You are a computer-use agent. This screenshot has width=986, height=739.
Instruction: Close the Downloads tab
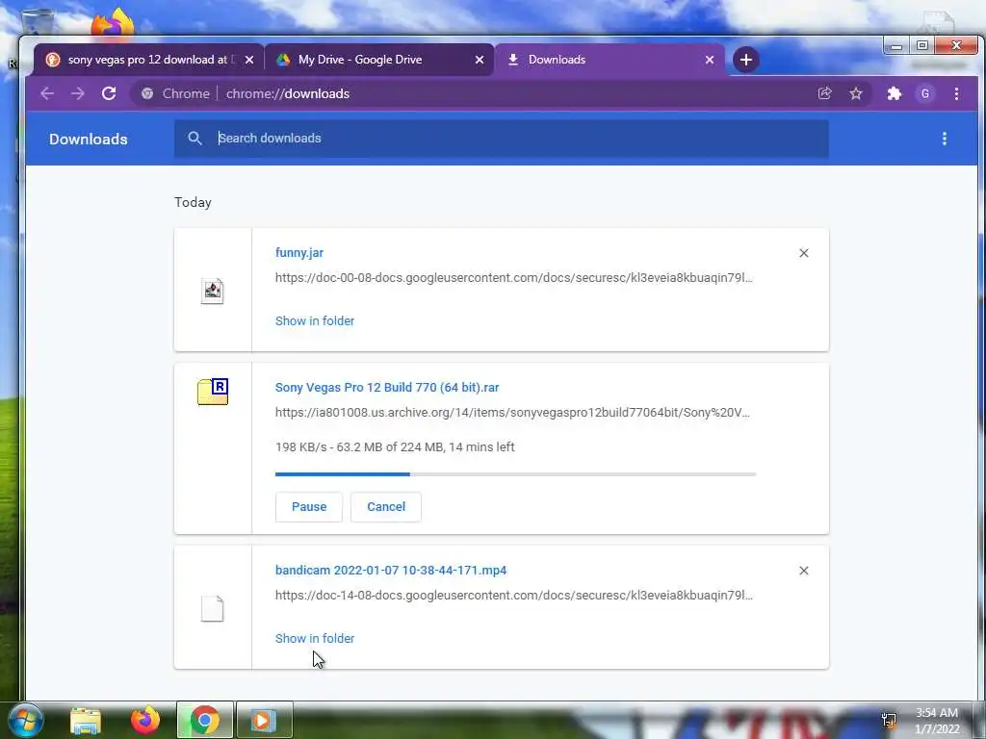(710, 60)
